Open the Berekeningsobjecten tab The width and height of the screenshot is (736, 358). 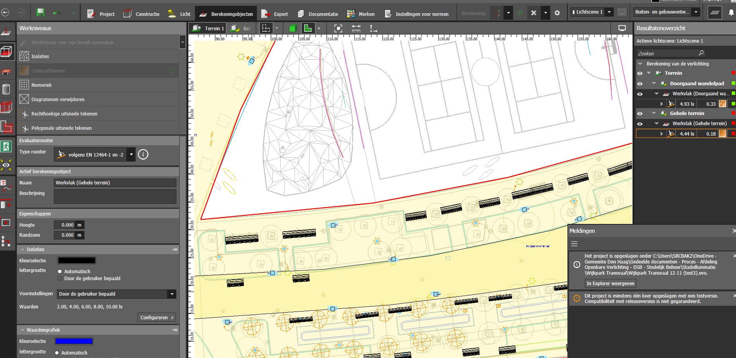pyautogui.click(x=226, y=14)
